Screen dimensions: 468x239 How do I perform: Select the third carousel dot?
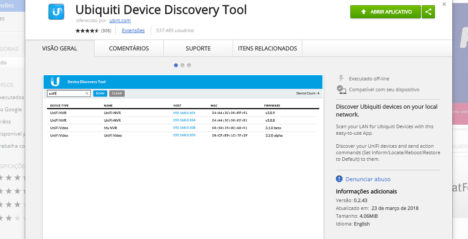[189, 65]
